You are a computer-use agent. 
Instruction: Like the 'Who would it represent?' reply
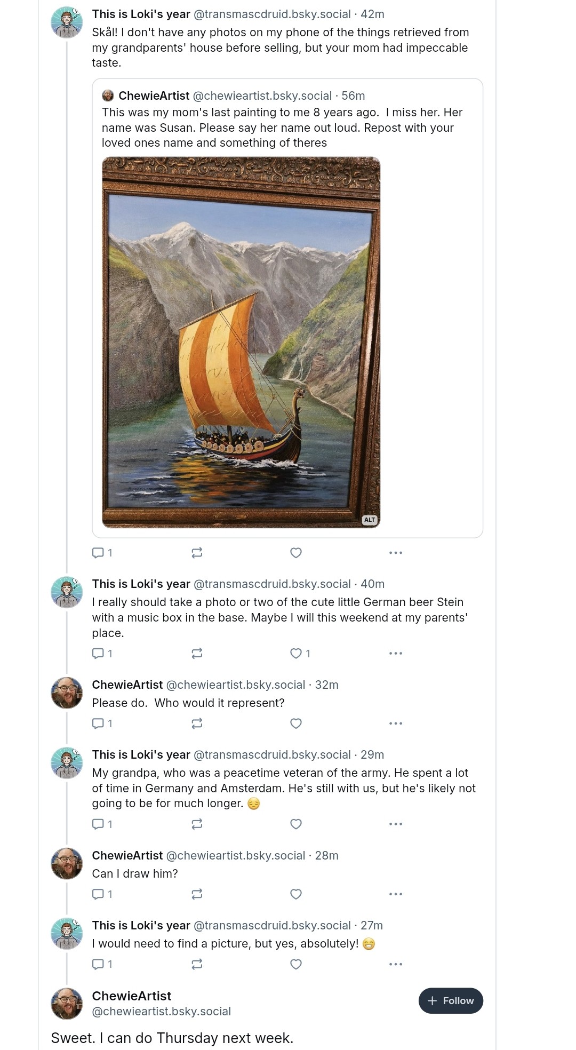tap(296, 723)
